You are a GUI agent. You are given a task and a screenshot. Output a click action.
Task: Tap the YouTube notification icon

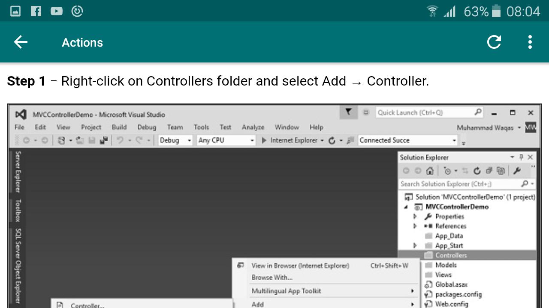[57, 11]
